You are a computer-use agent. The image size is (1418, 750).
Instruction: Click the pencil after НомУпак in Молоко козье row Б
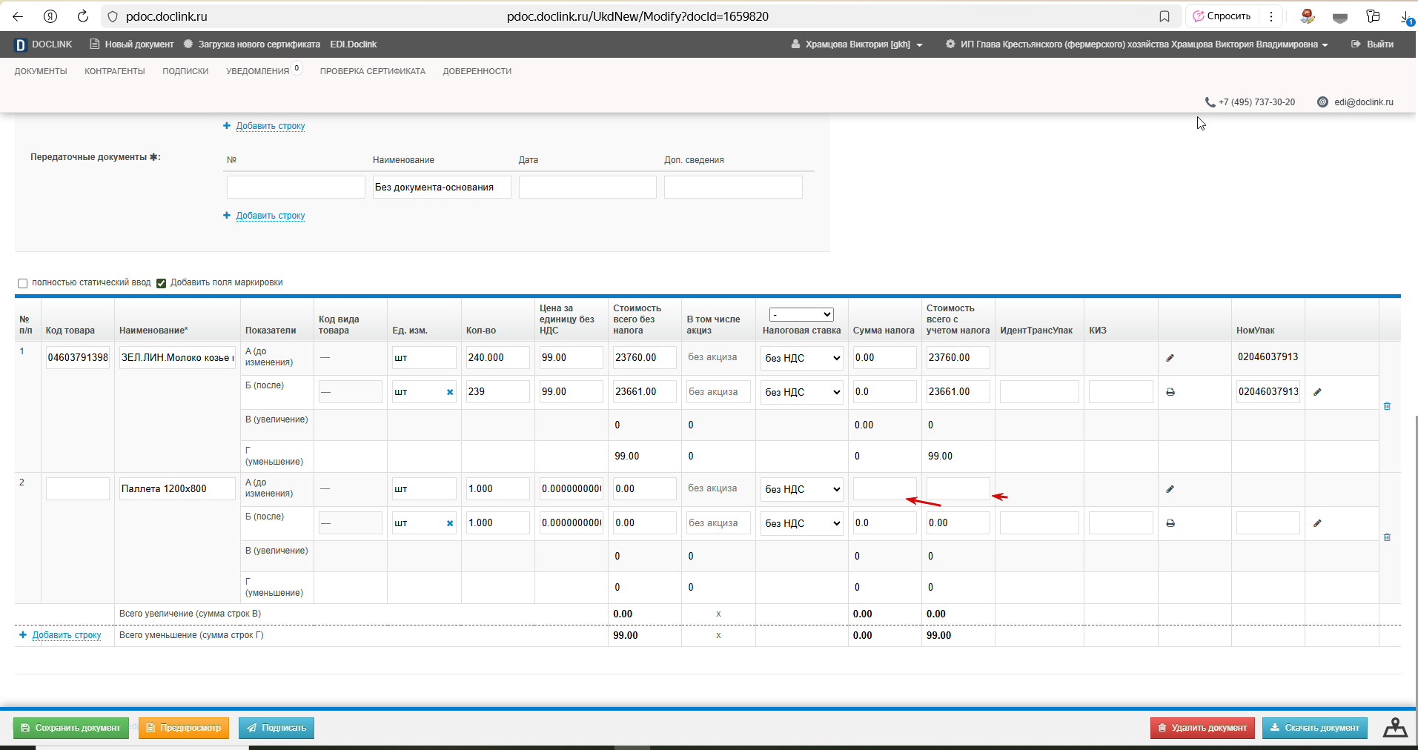pyautogui.click(x=1317, y=392)
